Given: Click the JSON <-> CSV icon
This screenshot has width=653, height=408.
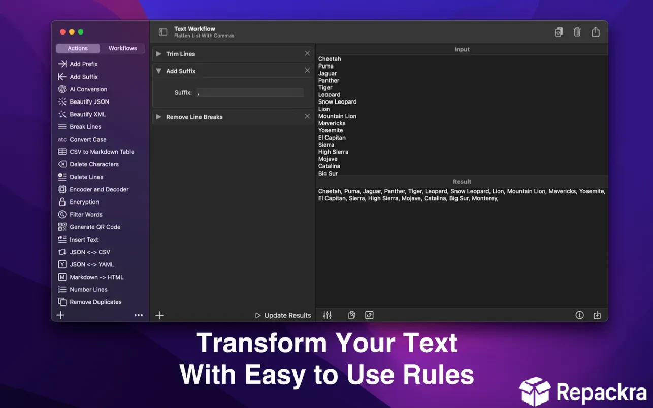Looking at the screenshot, I should [62, 252].
